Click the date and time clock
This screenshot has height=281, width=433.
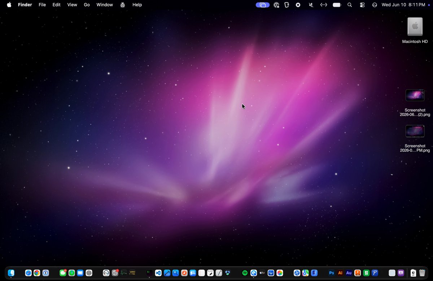[x=403, y=5]
